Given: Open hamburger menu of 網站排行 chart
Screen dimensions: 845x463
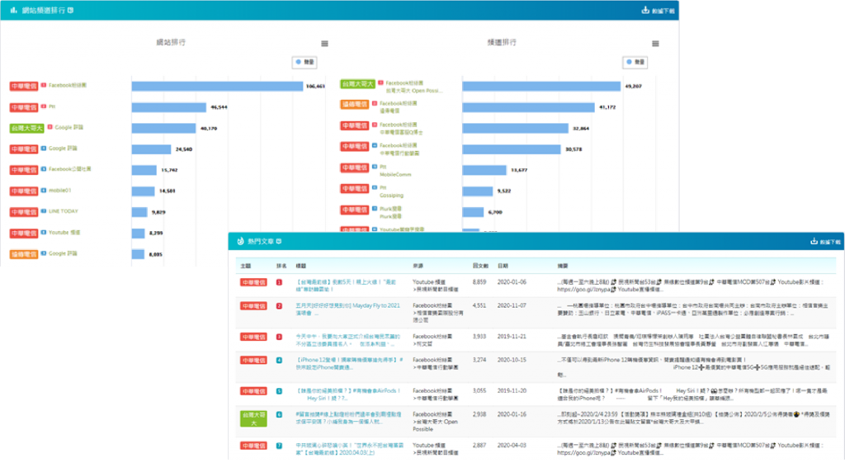Looking at the screenshot, I should [324, 44].
